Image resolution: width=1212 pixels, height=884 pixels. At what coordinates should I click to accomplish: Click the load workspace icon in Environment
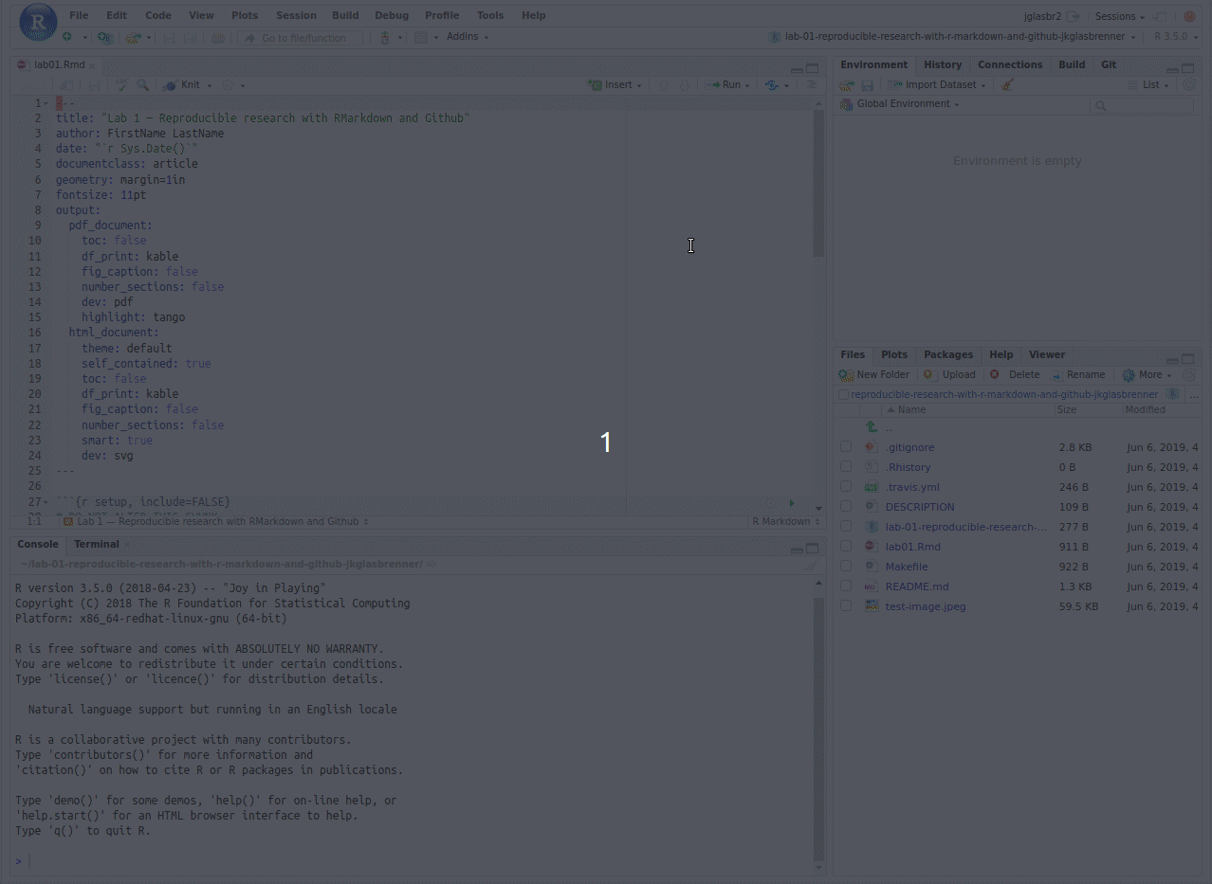pyautogui.click(x=847, y=85)
